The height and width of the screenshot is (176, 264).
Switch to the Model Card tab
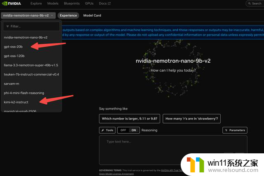[92, 16]
